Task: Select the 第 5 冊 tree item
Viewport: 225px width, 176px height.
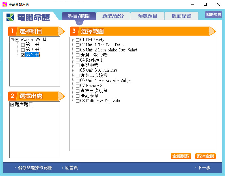Action: point(32,55)
